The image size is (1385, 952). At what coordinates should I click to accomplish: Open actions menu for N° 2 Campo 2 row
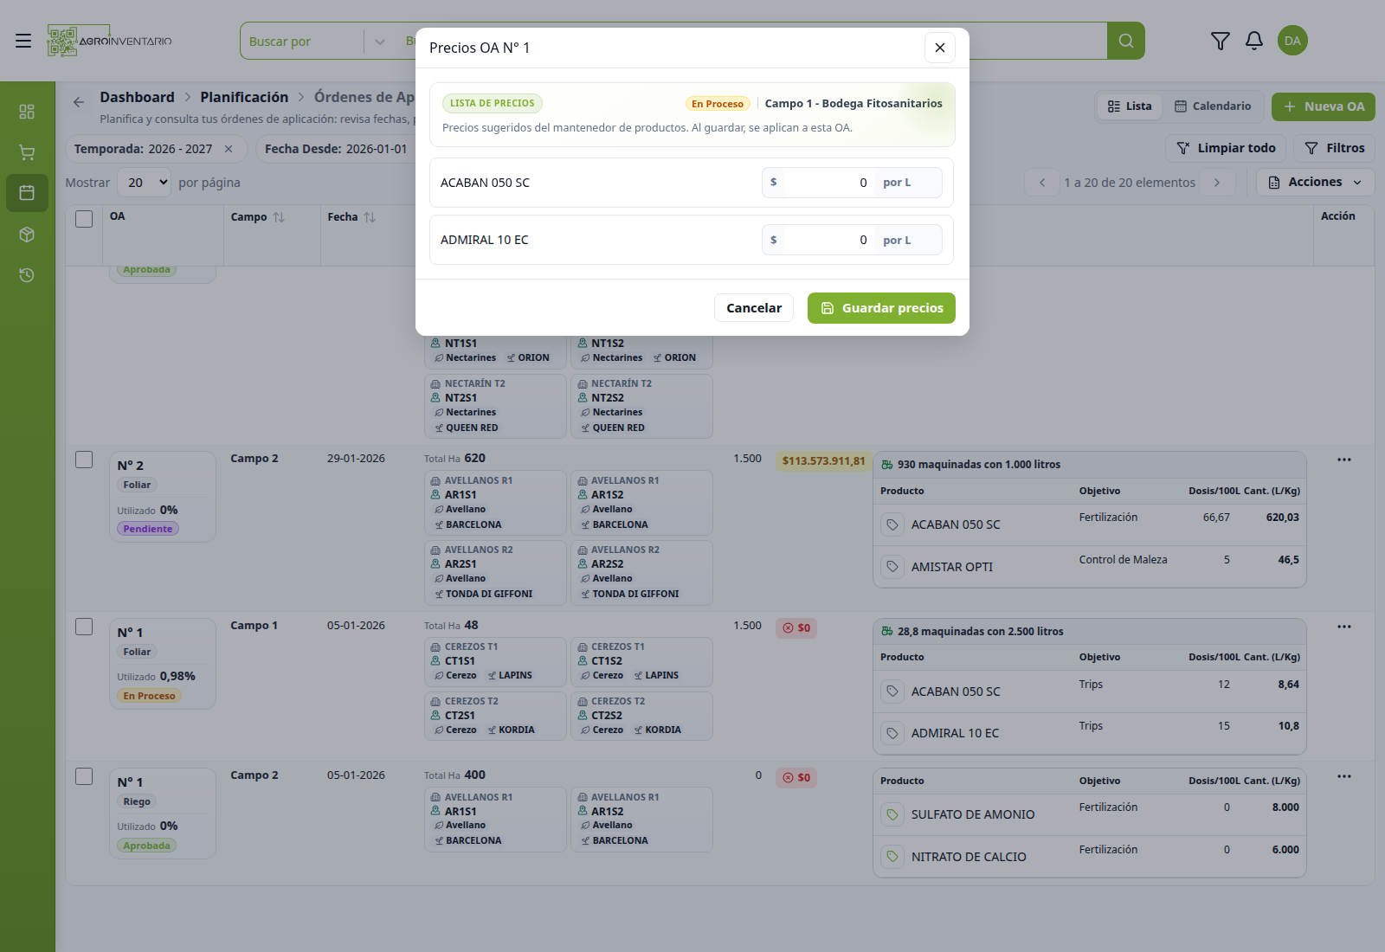(x=1343, y=460)
